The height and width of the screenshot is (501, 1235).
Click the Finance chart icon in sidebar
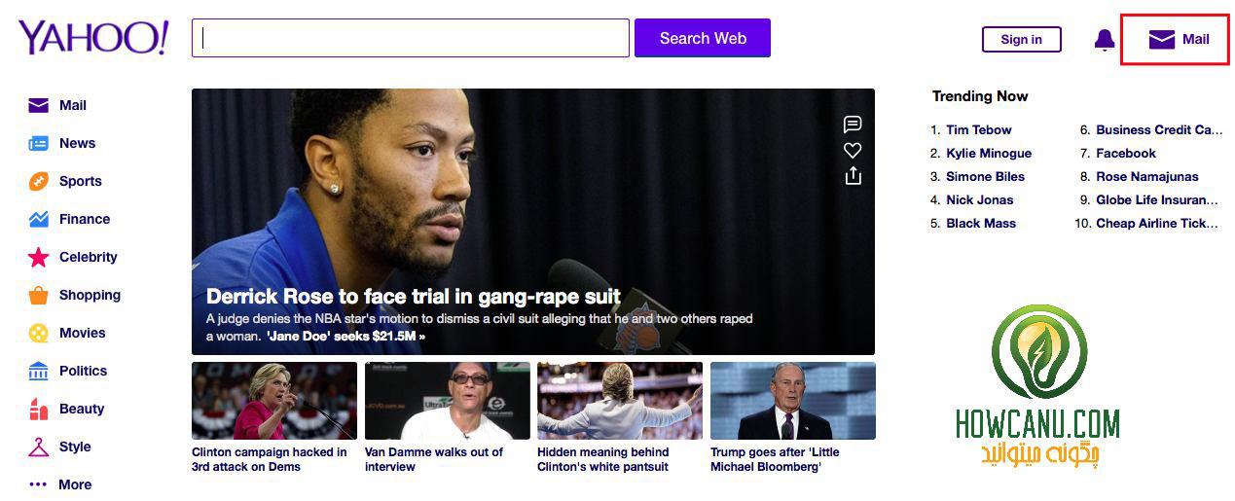pyautogui.click(x=38, y=219)
